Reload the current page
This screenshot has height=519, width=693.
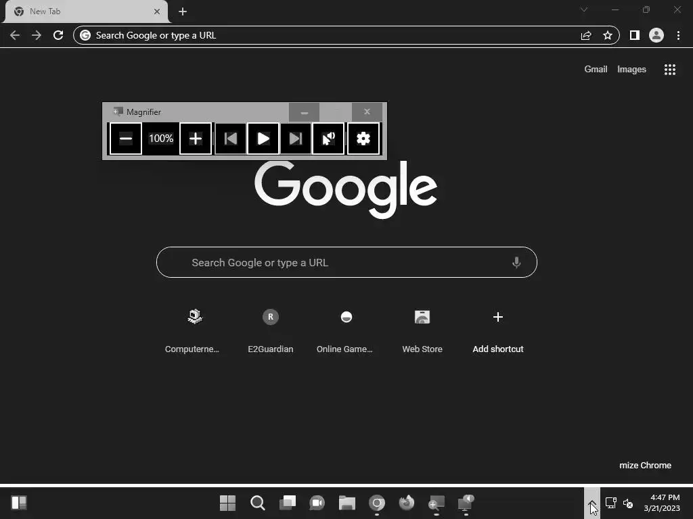[x=58, y=35]
